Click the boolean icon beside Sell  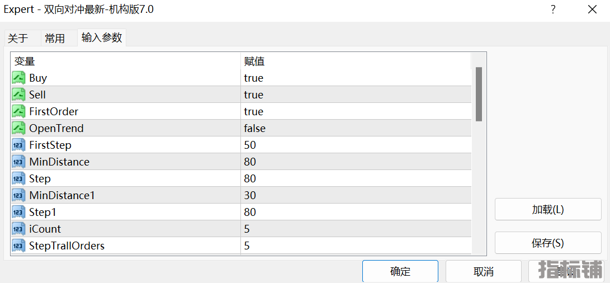(x=18, y=95)
